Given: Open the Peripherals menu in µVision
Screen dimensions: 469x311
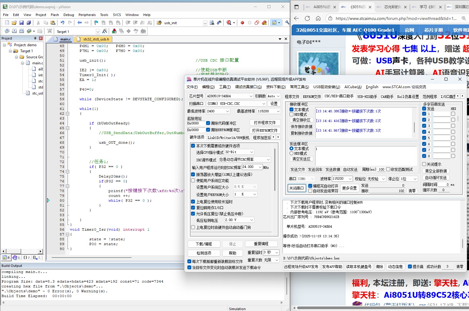Looking at the screenshot, I should coord(87,14).
